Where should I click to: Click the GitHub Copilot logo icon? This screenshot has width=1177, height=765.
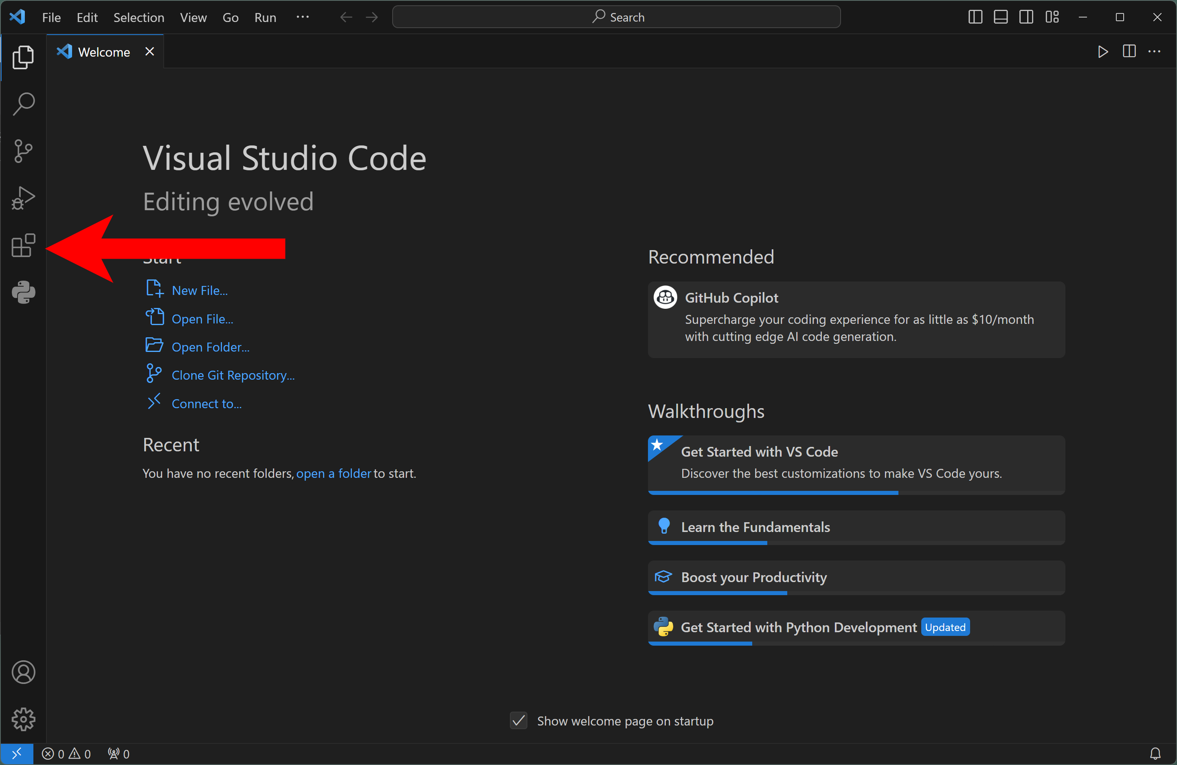pyautogui.click(x=665, y=297)
